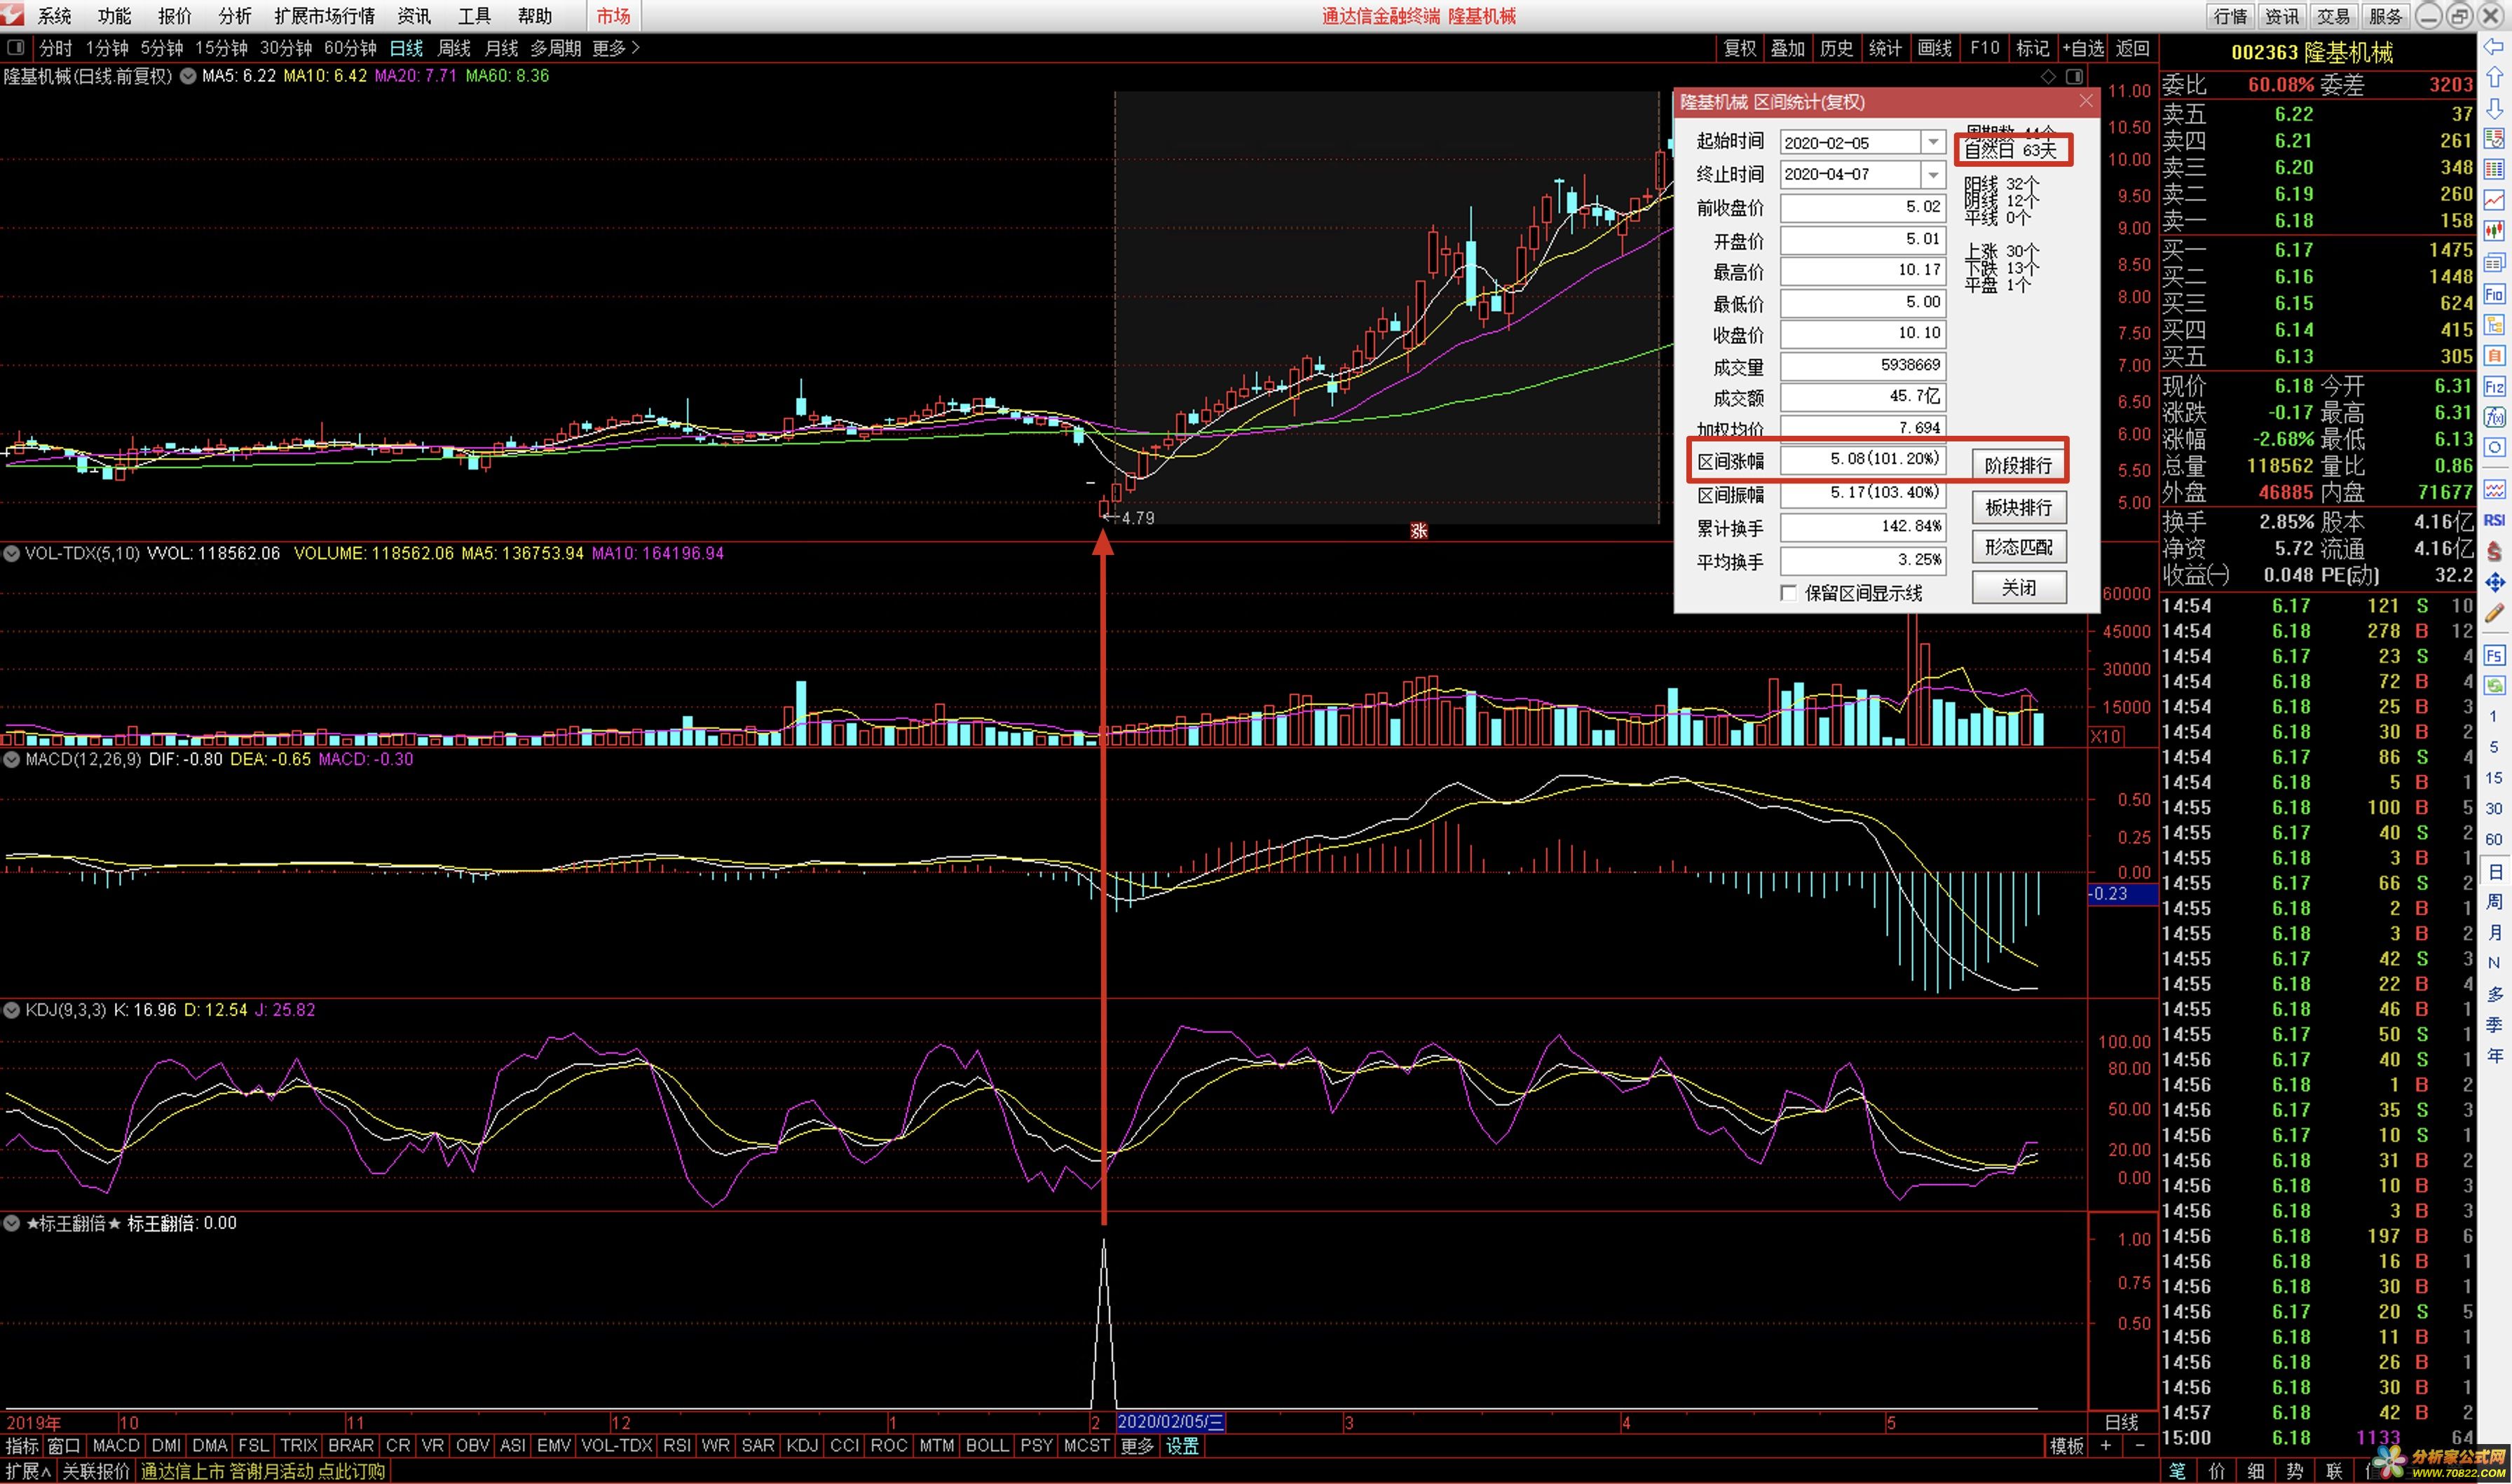The image size is (2512, 1484).
Task: Click the 通达信上市 答谢月活动 link
Action: pos(263,1471)
